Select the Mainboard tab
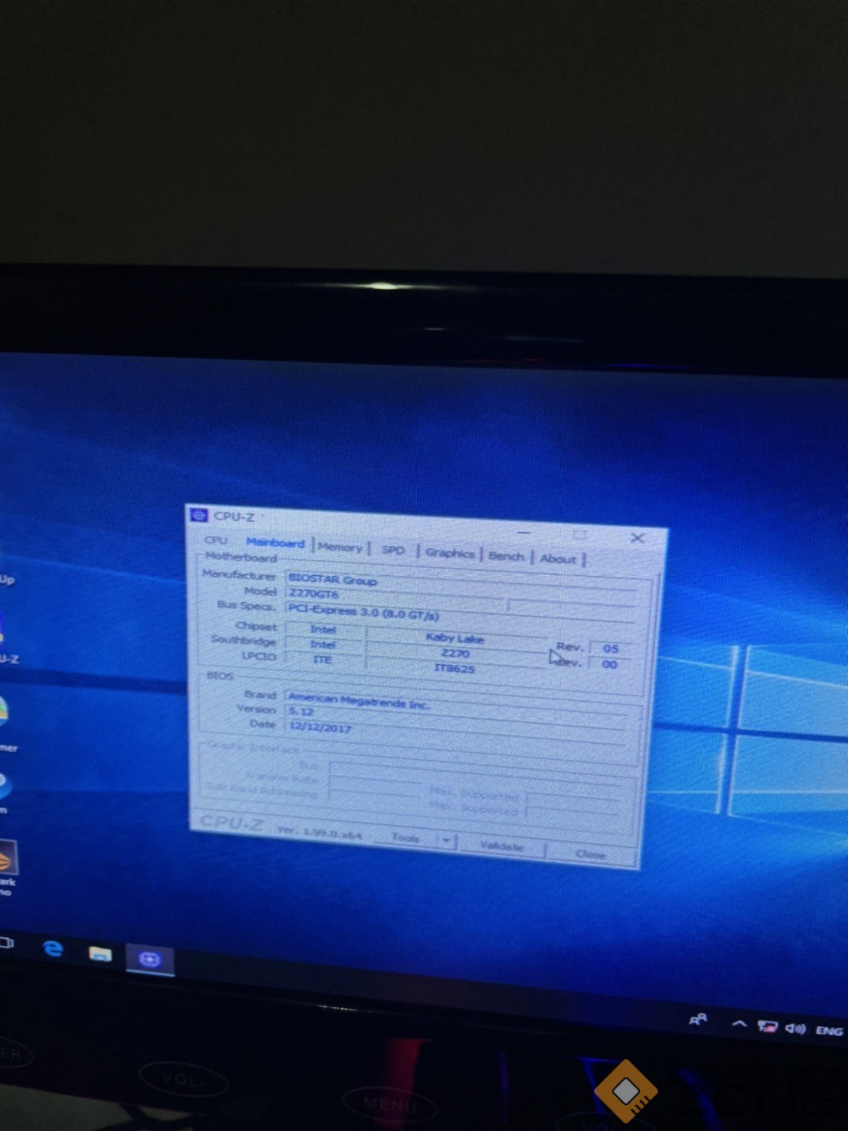 click(276, 543)
